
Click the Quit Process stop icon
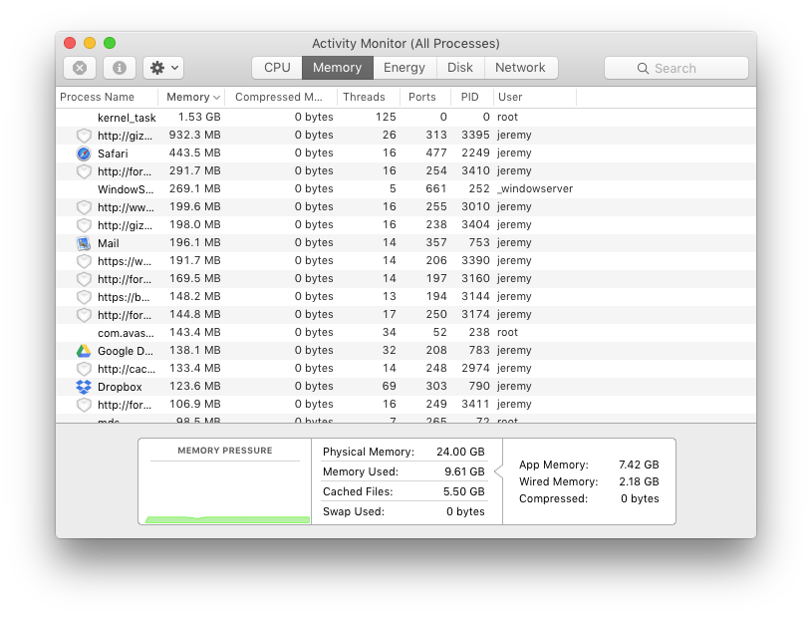[x=80, y=68]
